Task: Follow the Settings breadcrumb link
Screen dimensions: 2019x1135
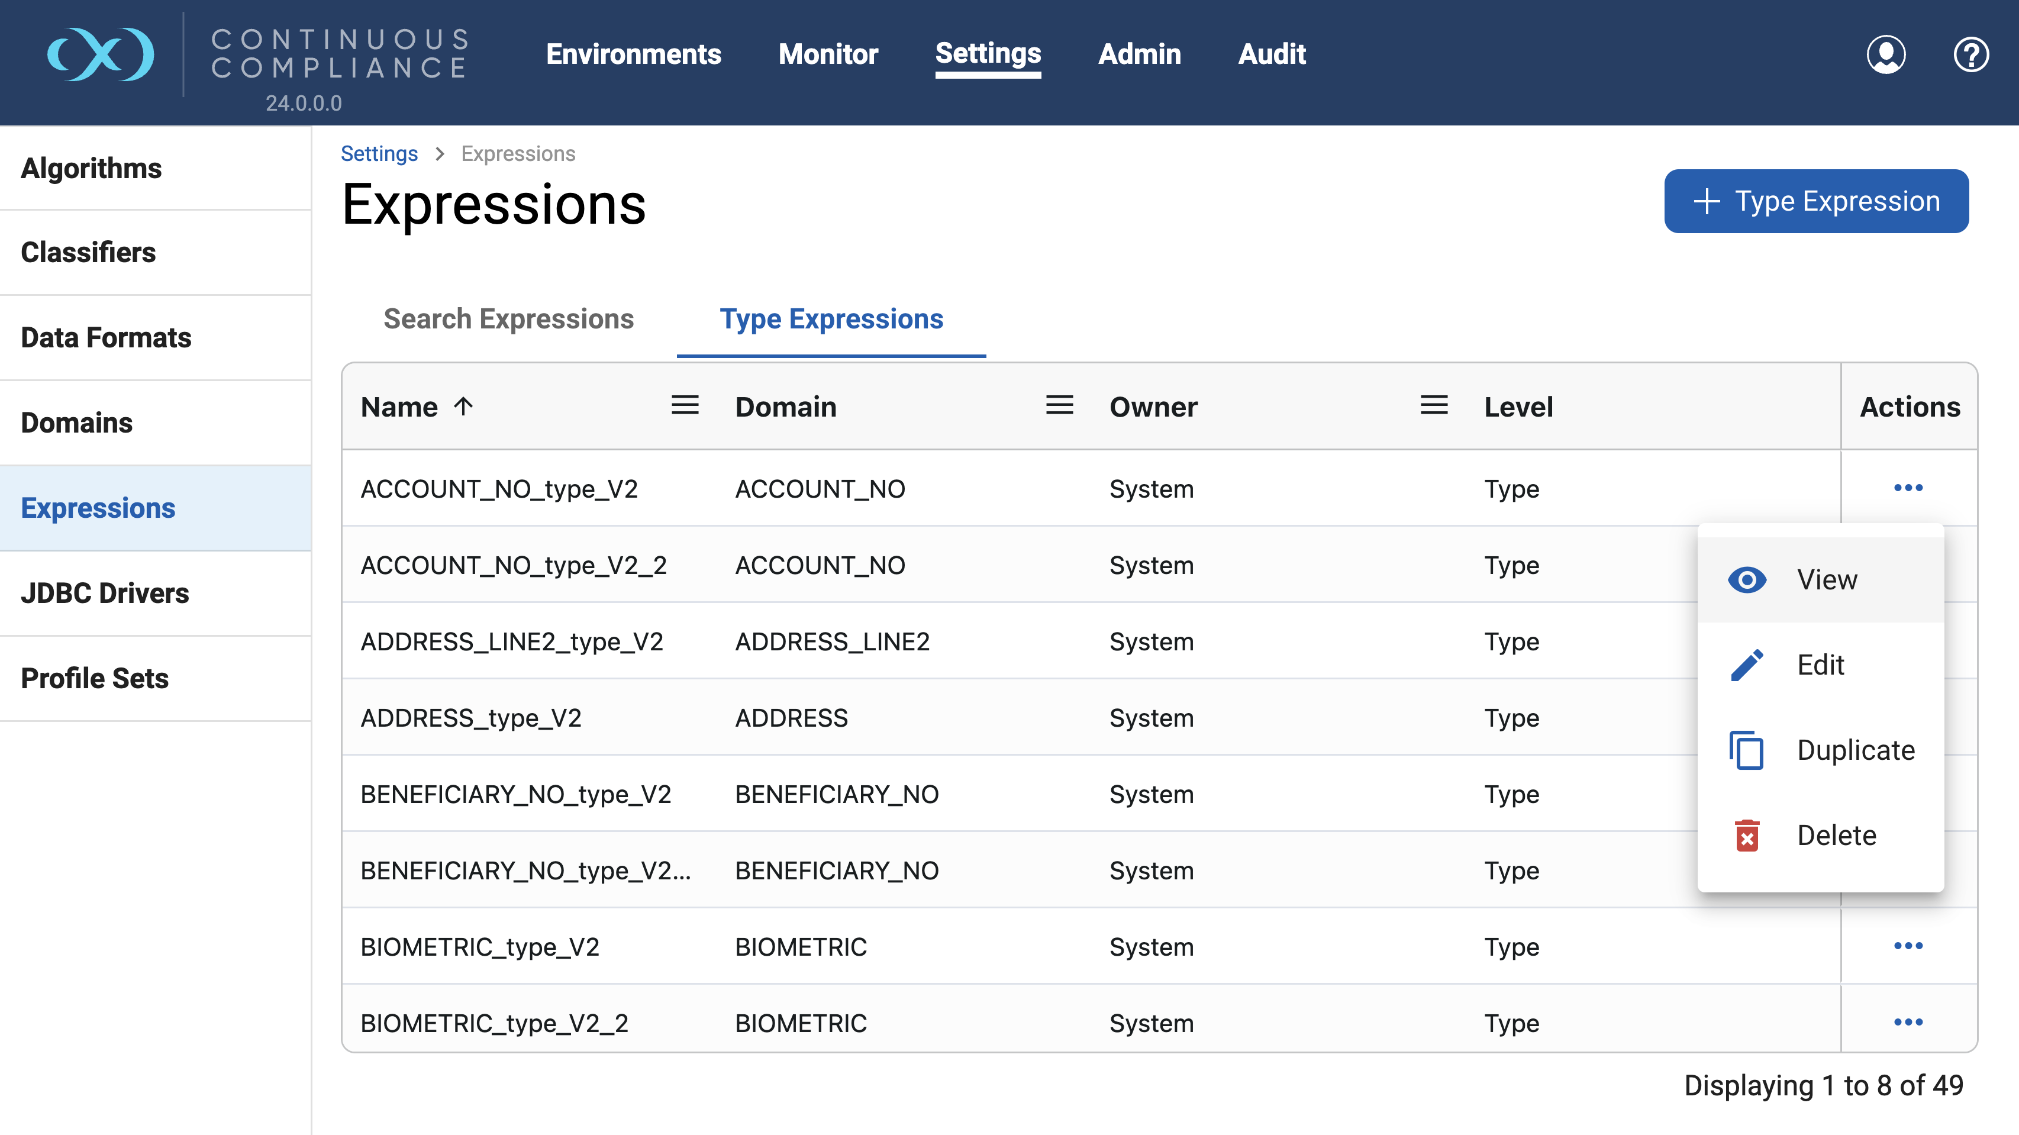Action: pyautogui.click(x=379, y=154)
